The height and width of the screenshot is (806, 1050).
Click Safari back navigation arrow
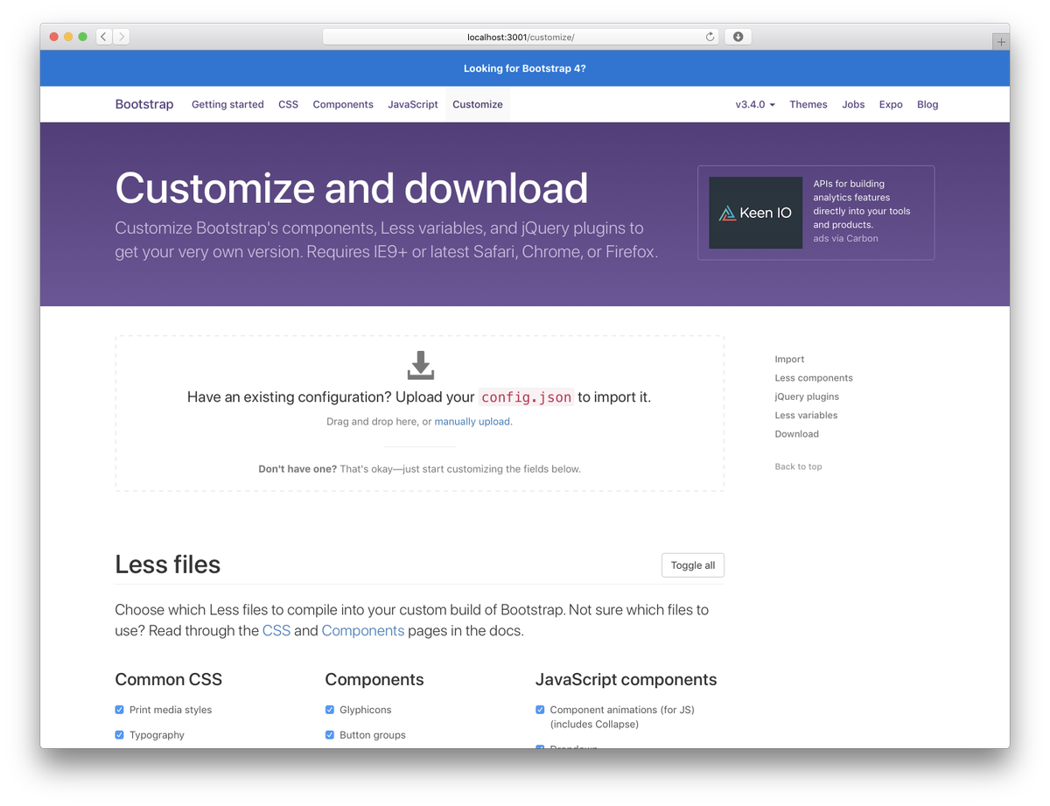(x=103, y=37)
